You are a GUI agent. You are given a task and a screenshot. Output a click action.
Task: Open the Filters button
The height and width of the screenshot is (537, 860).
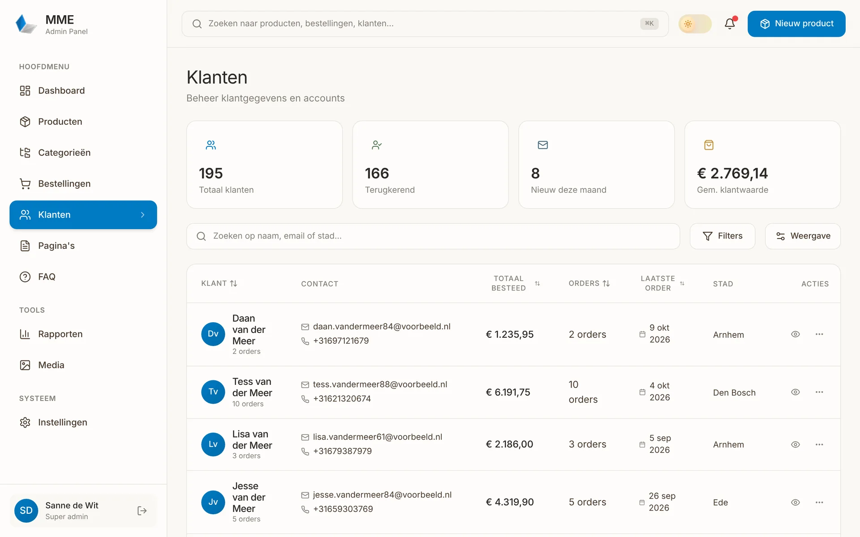point(722,236)
